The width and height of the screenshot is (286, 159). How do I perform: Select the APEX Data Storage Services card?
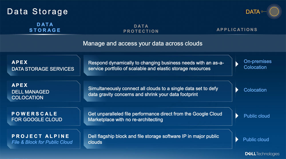pyautogui.click(x=43, y=65)
